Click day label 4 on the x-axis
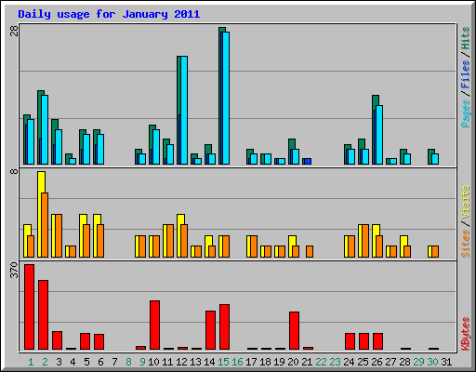Image resolution: width=476 pixels, height=372 pixels. pos(73,362)
